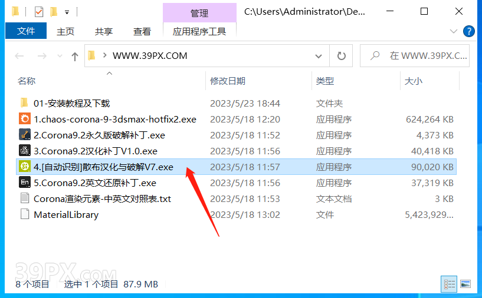The image size is (482, 298).
Task: Click the New Folder icon in title bar
Action: (54, 12)
